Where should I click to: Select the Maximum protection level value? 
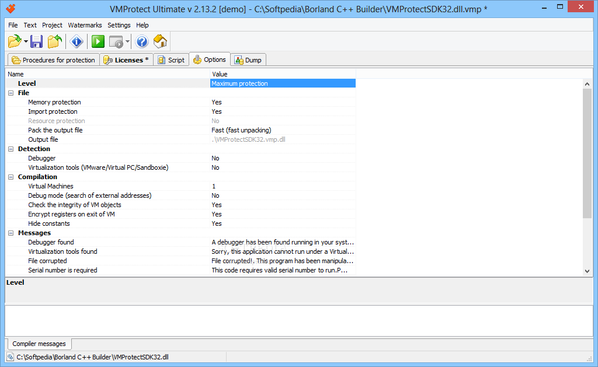(283, 83)
